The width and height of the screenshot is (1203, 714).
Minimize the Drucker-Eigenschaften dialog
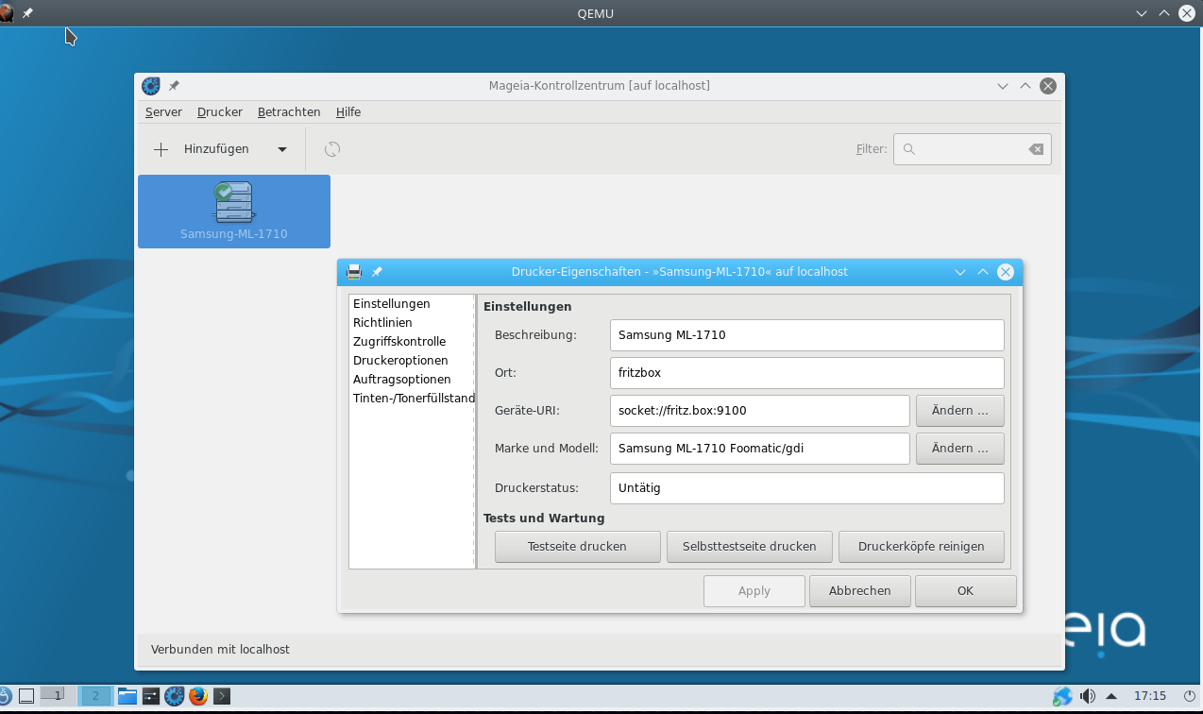tap(960, 272)
